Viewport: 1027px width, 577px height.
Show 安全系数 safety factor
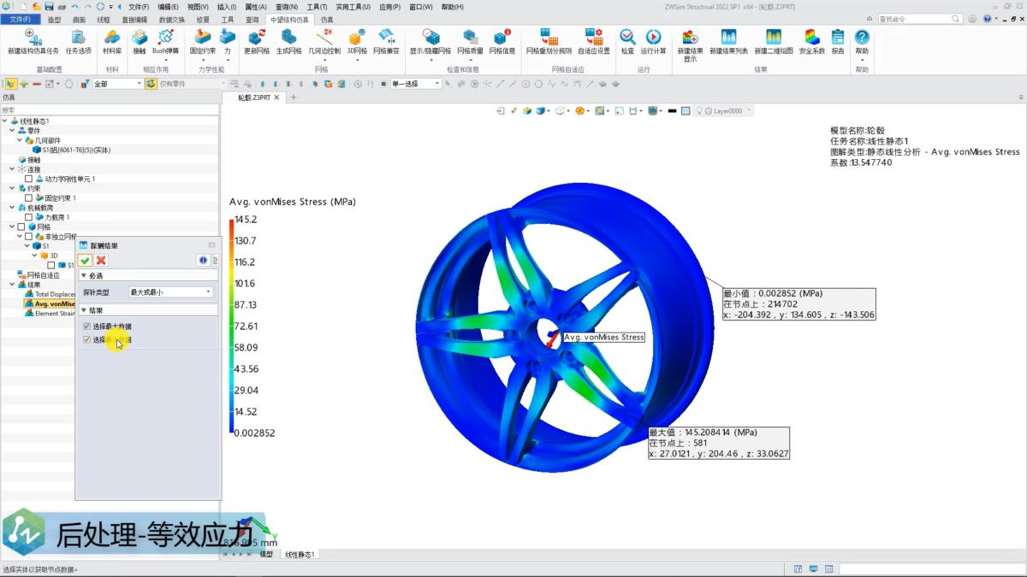pyautogui.click(x=811, y=41)
